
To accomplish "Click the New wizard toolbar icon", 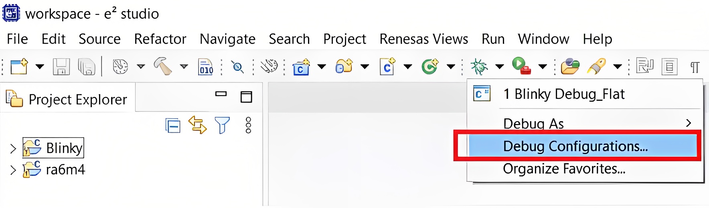I will (x=19, y=66).
